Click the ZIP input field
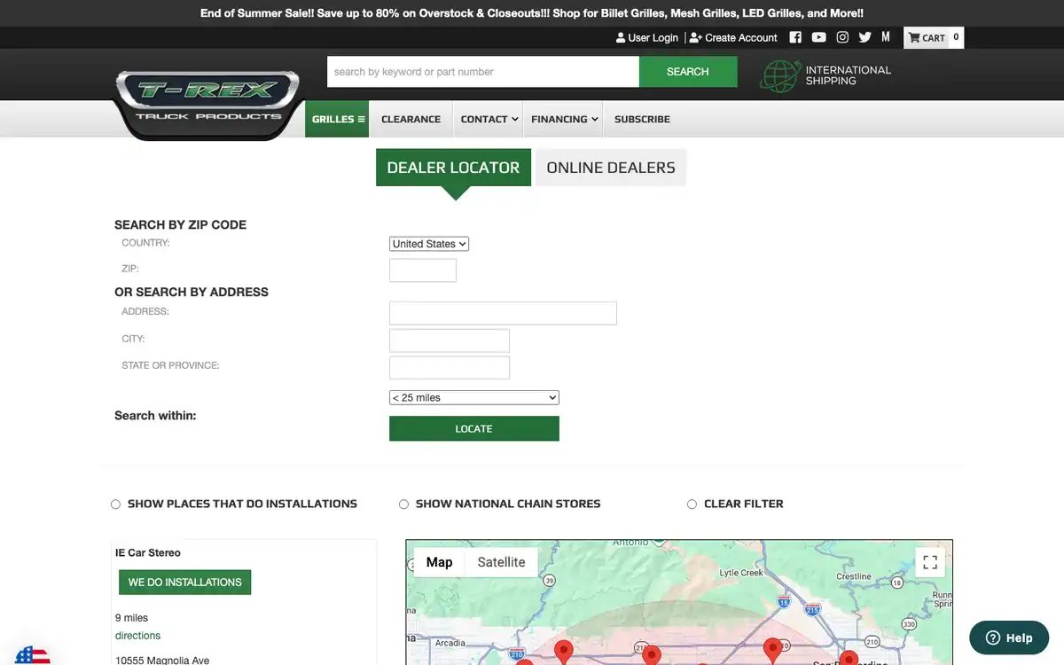Image resolution: width=1064 pixels, height=665 pixels. tap(423, 270)
